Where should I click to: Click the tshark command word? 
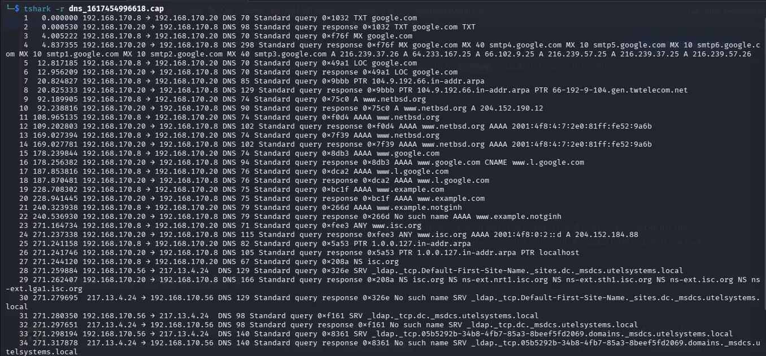[x=37, y=8]
